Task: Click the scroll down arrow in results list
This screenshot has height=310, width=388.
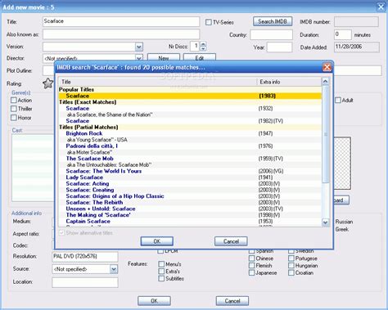Action: tap(325, 222)
